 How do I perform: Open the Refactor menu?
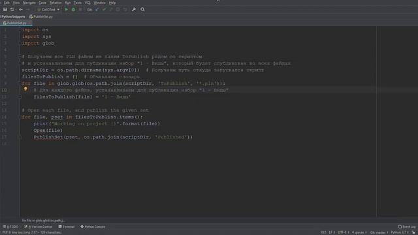click(x=56, y=3)
